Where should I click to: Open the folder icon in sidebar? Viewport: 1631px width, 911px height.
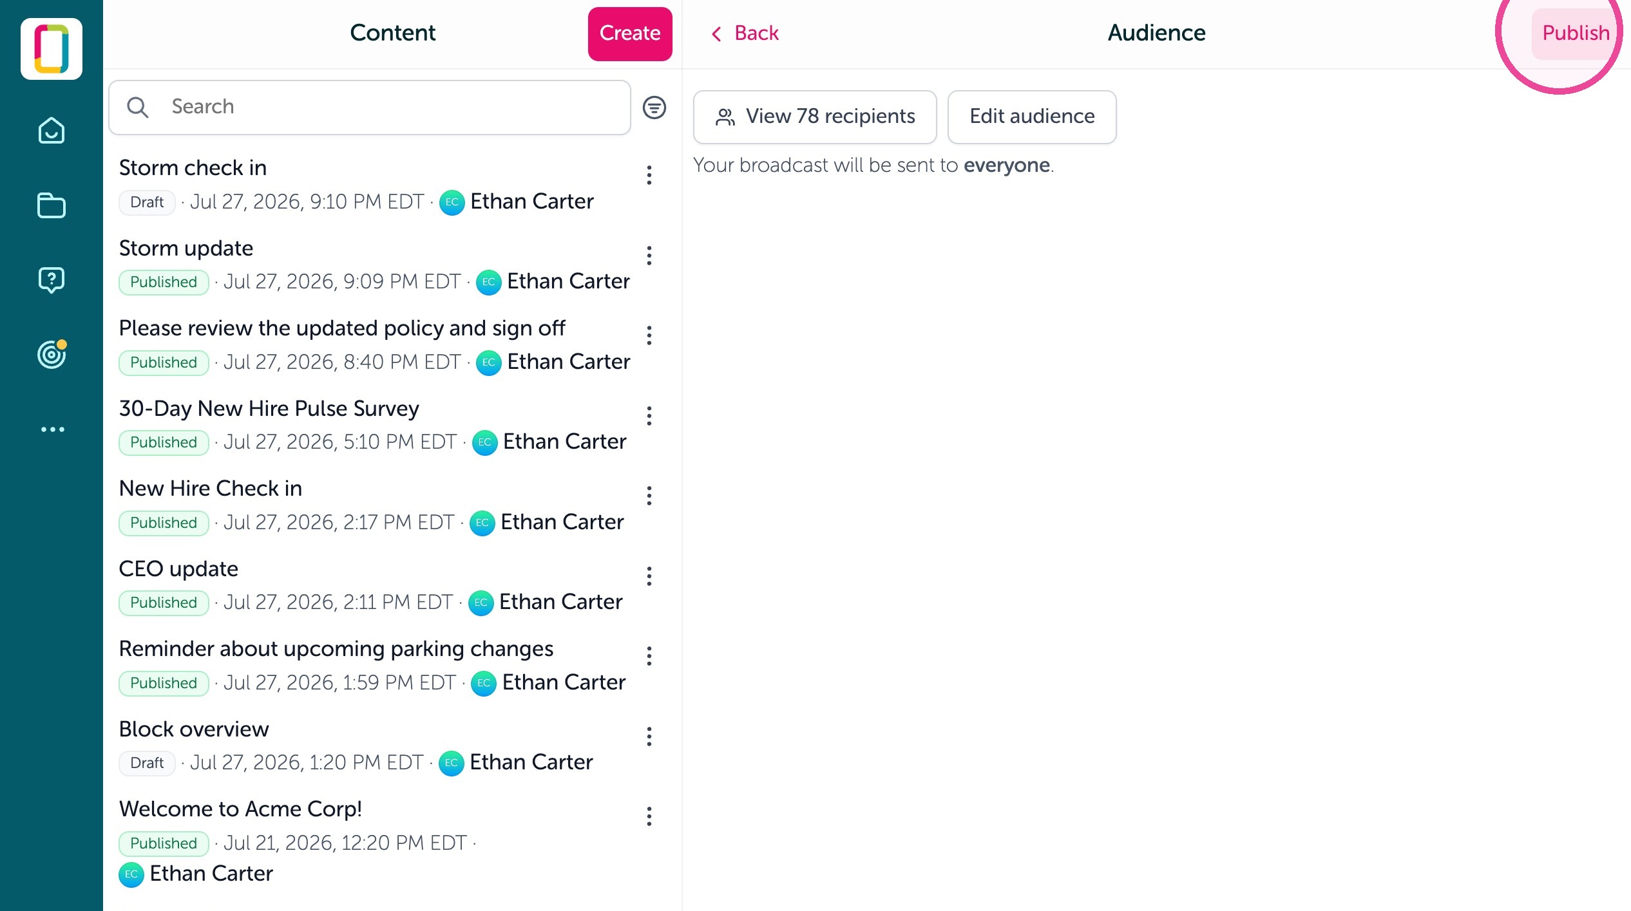52,205
